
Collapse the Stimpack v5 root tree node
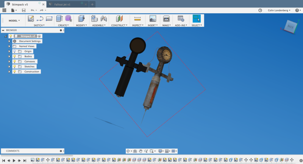6,36
